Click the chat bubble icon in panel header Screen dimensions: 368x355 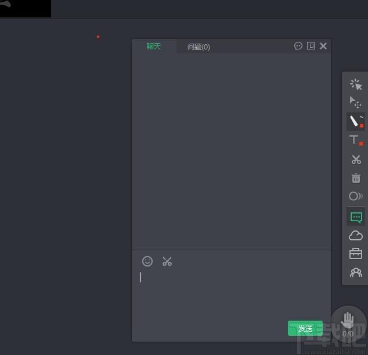click(x=298, y=46)
